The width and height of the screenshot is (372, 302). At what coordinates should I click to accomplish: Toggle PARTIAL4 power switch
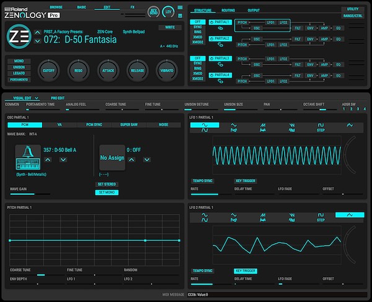211,75
